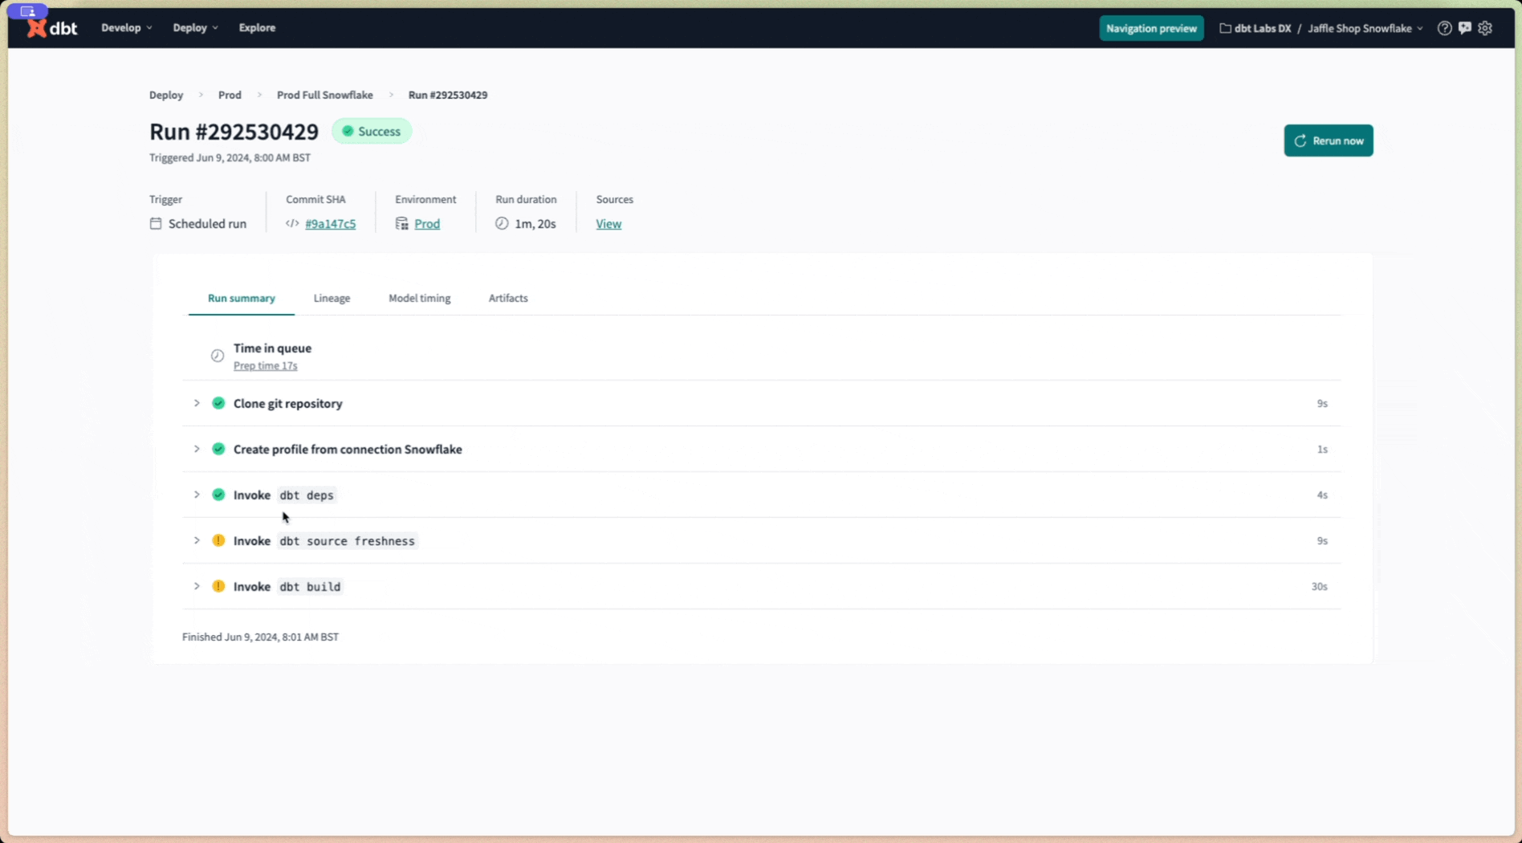
Task: Click the commit SHA code brackets icon
Action: tap(291, 223)
